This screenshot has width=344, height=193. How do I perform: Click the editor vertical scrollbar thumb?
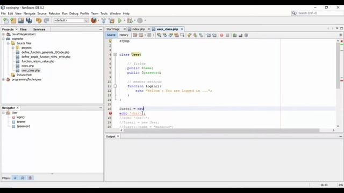[x=338, y=65]
